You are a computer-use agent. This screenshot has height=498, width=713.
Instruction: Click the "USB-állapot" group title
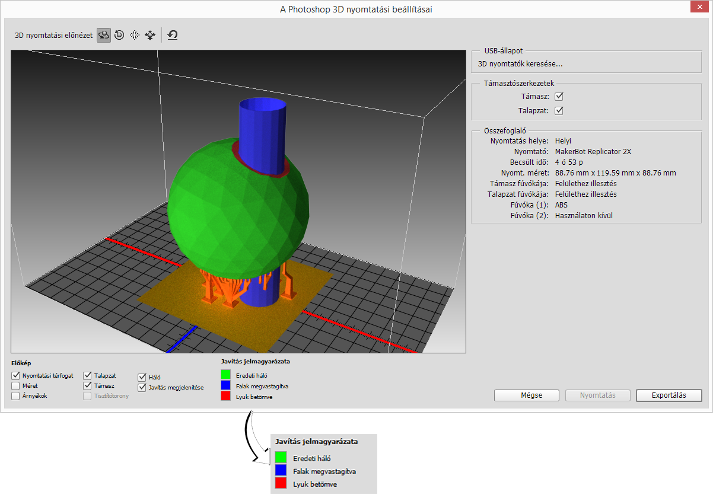pos(503,52)
